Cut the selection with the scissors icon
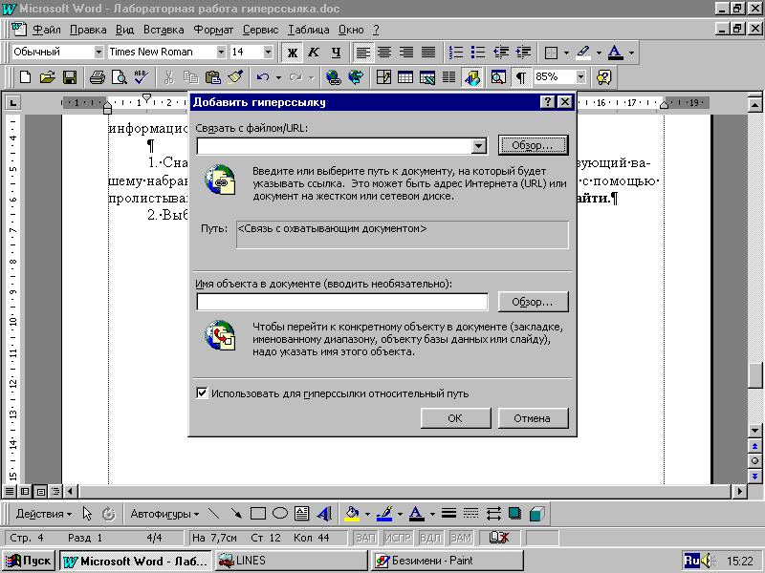 pos(169,77)
